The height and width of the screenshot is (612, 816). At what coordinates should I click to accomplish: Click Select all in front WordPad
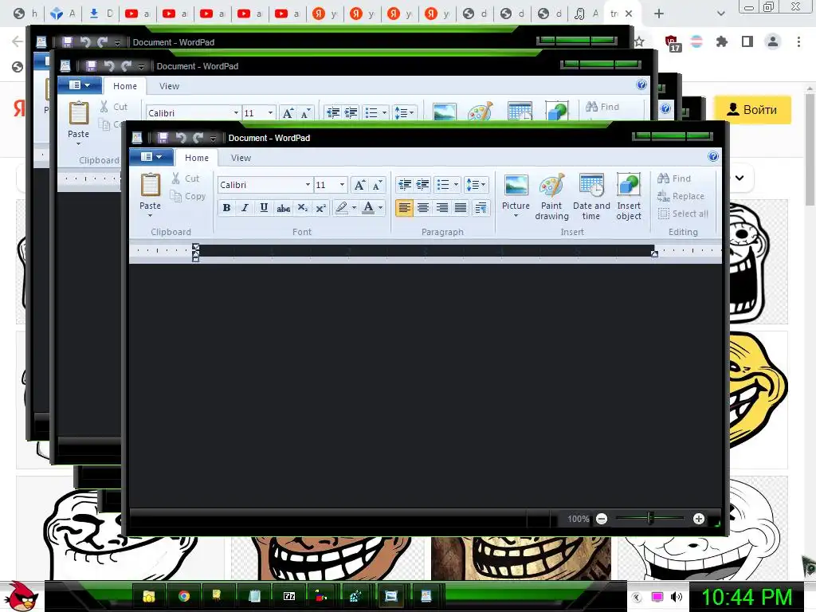pos(683,214)
